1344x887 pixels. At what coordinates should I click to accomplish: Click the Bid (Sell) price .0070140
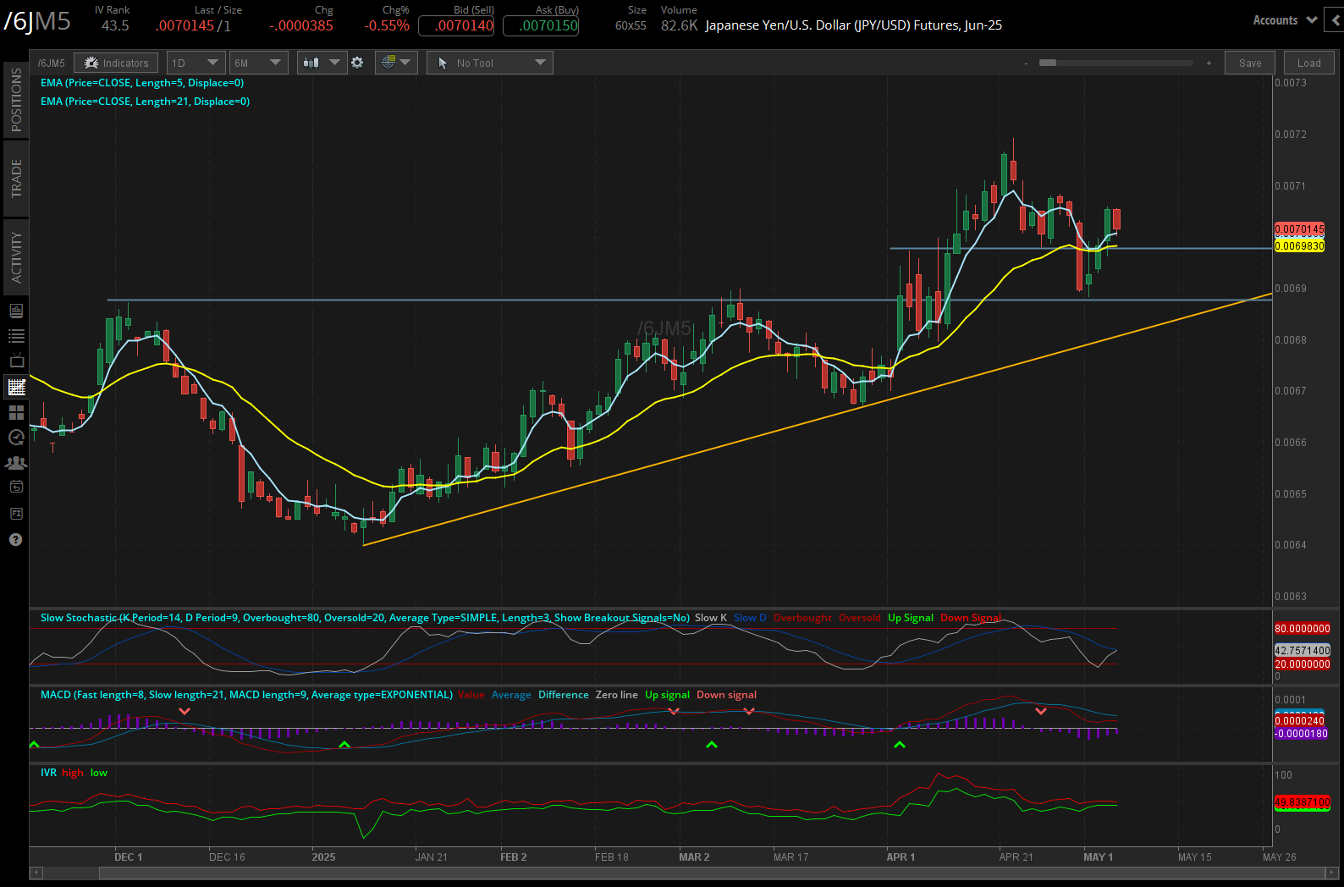(456, 26)
